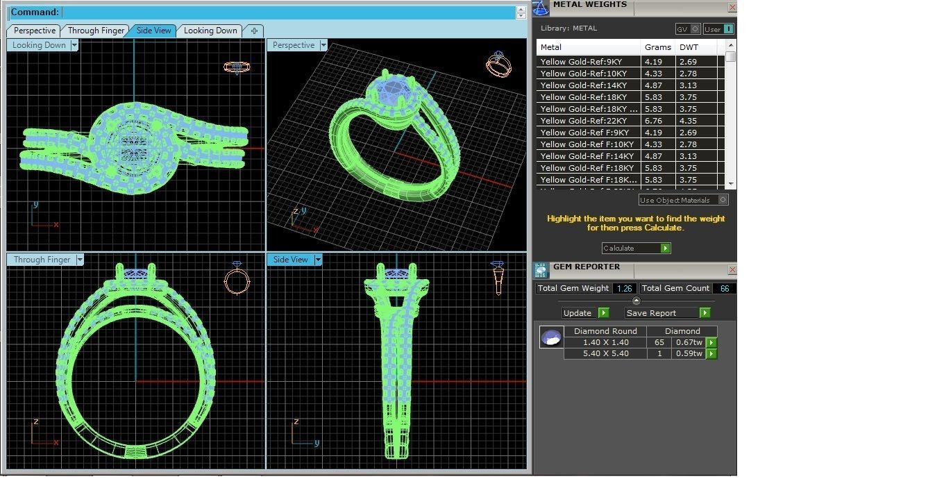Click the green arrow next to Save Report
944x479 pixels.
point(705,313)
